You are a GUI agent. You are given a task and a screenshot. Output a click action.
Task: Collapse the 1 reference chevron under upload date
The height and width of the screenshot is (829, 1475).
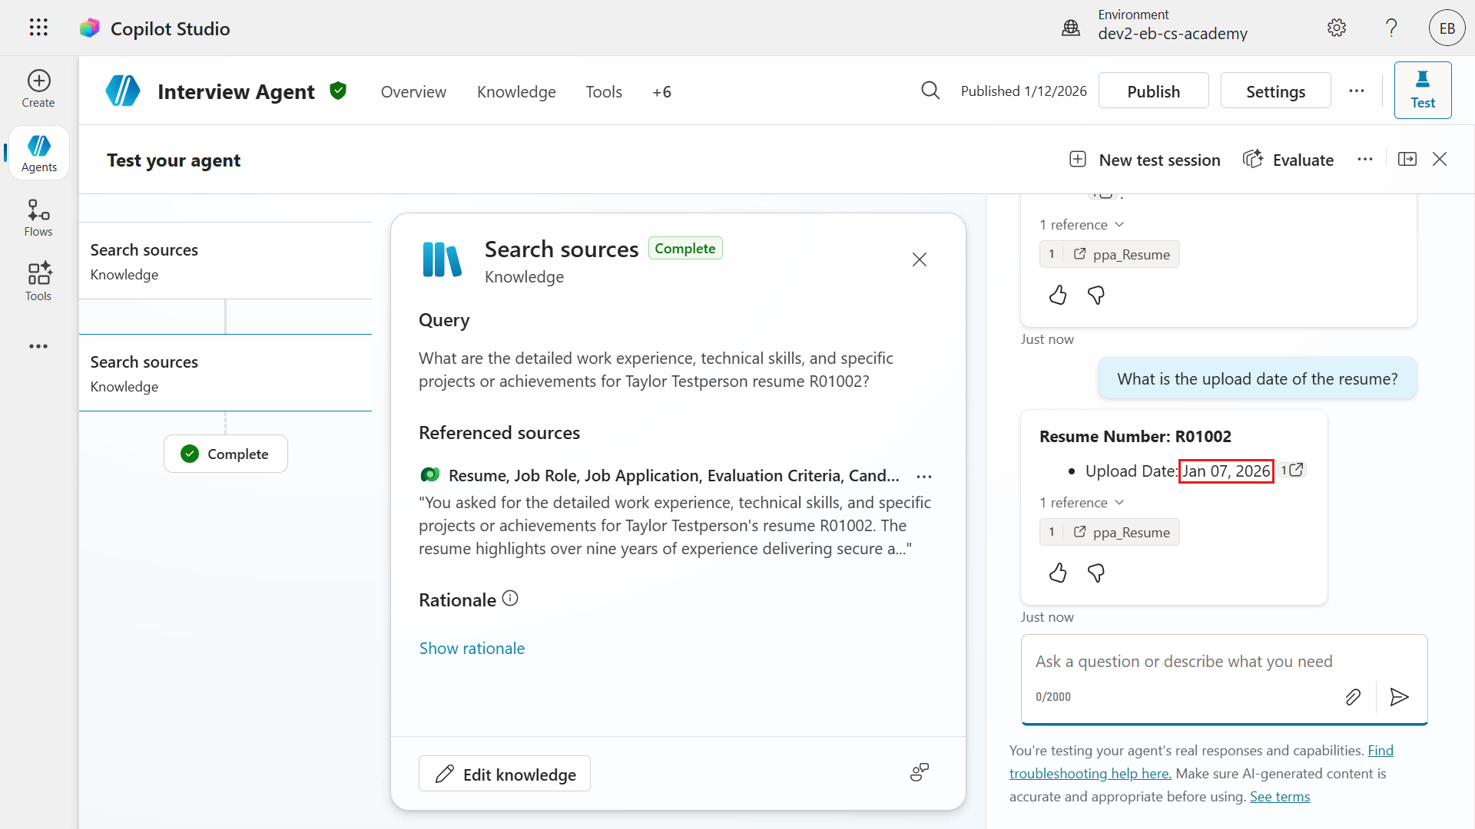pyautogui.click(x=1119, y=502)
